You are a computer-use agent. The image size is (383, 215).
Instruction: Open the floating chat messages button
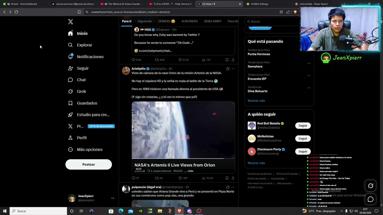(370, 199)
